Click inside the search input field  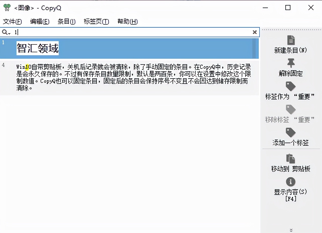100,32
